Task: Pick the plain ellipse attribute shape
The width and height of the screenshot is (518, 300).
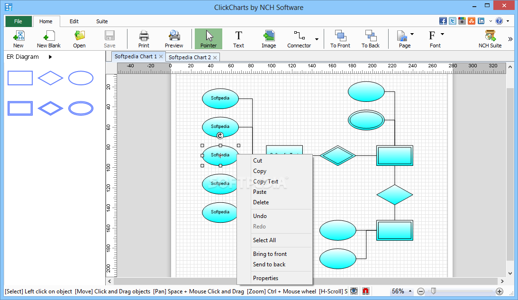Action: click(x=81, y=78)
